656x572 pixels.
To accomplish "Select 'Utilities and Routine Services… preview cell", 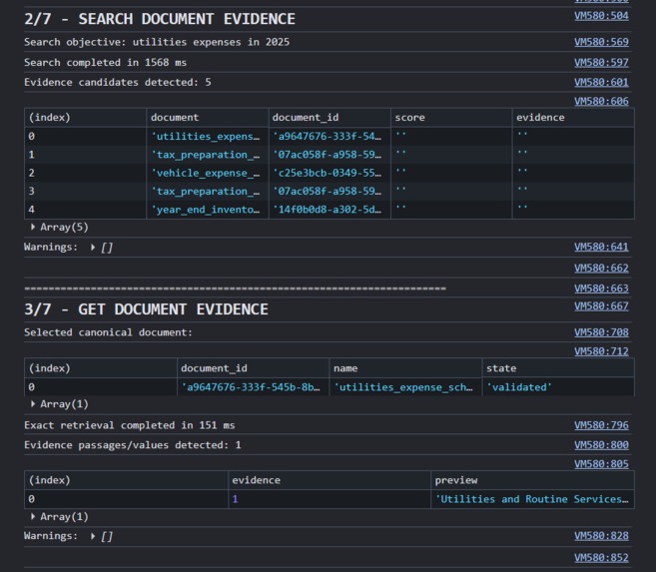I will pyautogui.click(x=532, y=499).
